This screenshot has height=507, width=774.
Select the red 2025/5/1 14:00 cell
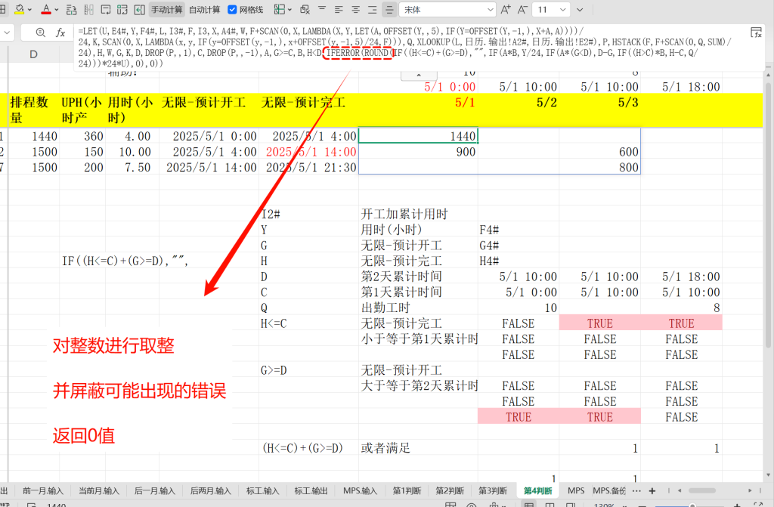308,152
